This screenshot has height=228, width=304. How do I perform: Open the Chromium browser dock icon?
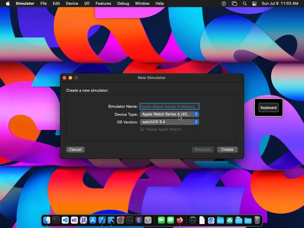[x=211, y=220]
